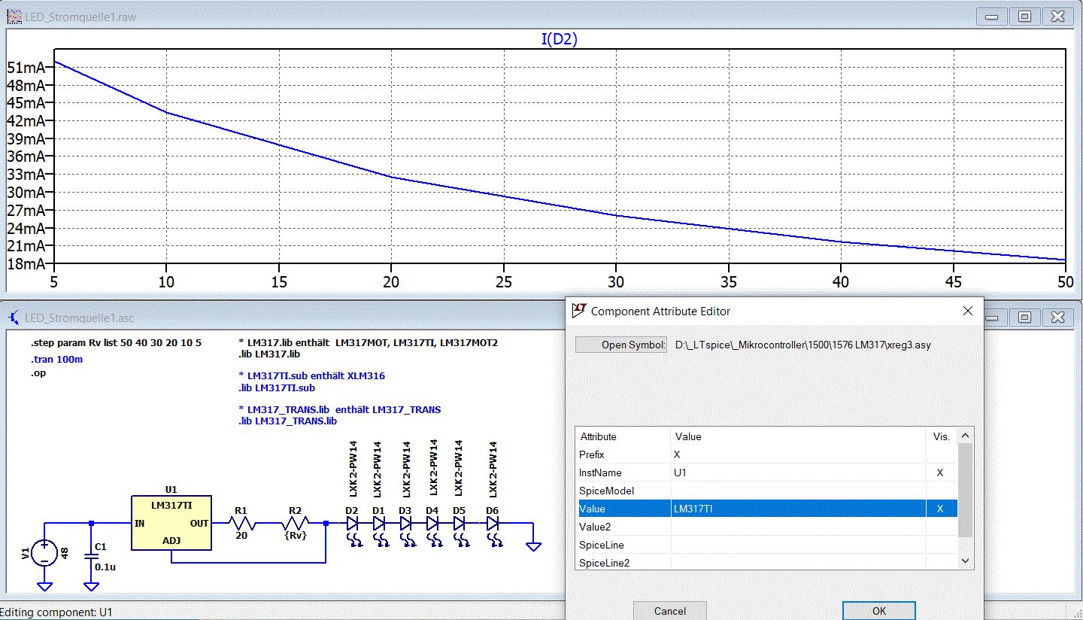This screenshot has width=1083, height=620.
Task: Click the LM317TI regulator symbol U1
Action: click(171, 522)
